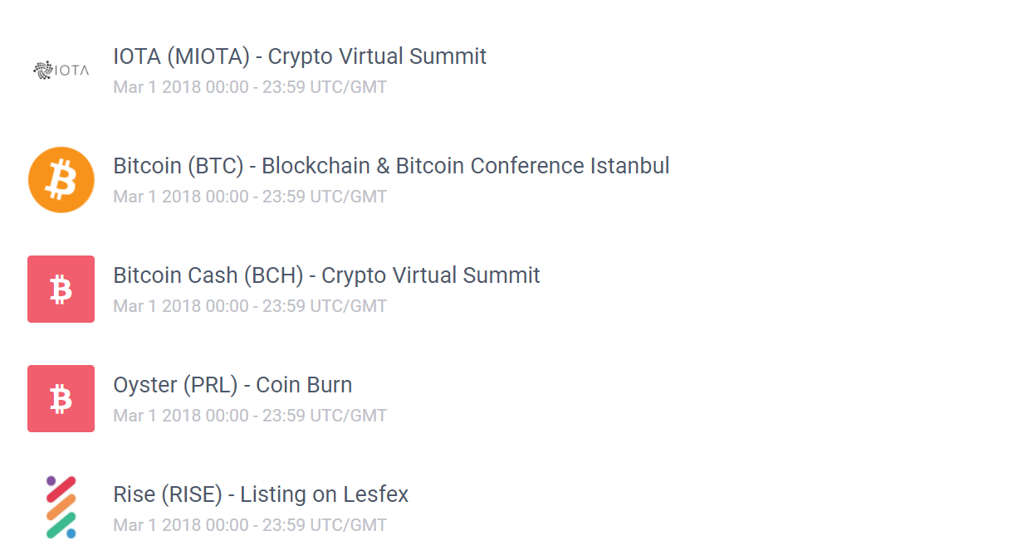Click the "Bitcoin Cash (BCH)" coin name
1013x555 pixels.
click(x=208, y=275)
